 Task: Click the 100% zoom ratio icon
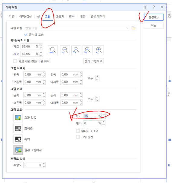tap(53, 50)
